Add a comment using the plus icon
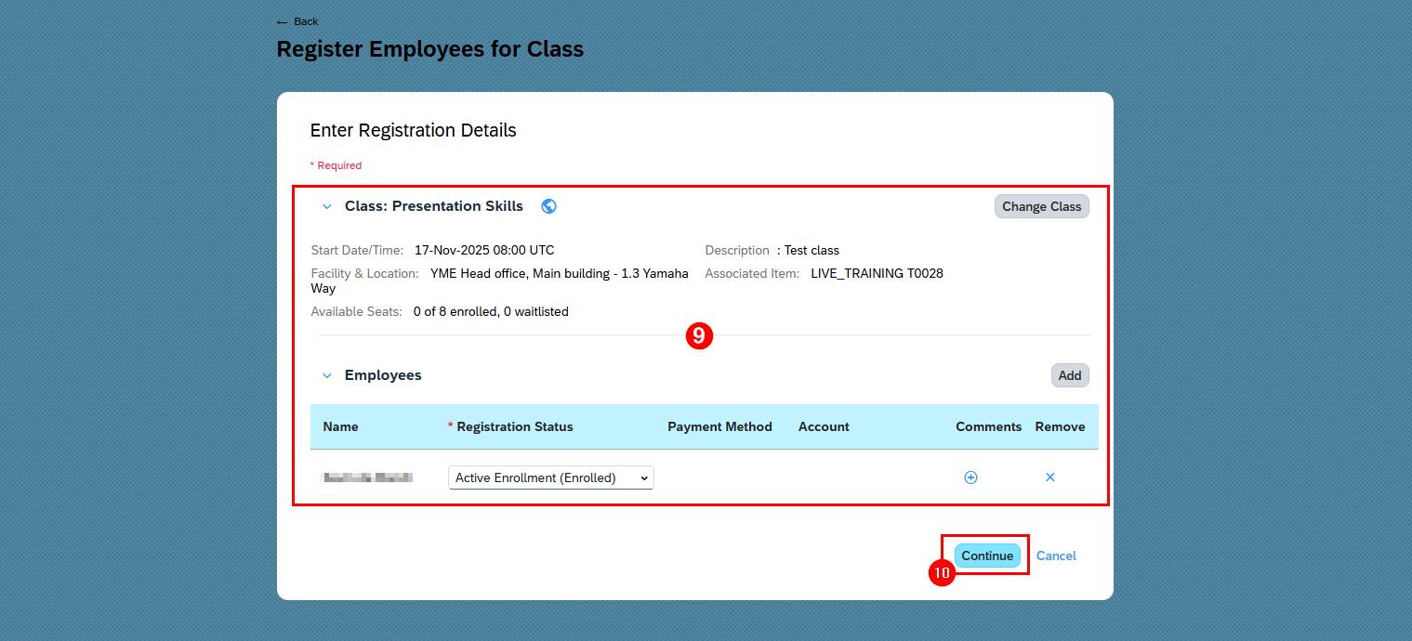 pyautogui.click(x=970, y=477)
